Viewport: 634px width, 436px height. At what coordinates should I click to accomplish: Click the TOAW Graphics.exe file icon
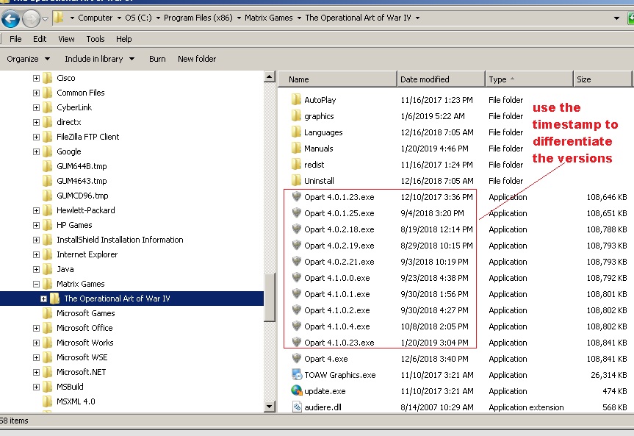point(297,375)
